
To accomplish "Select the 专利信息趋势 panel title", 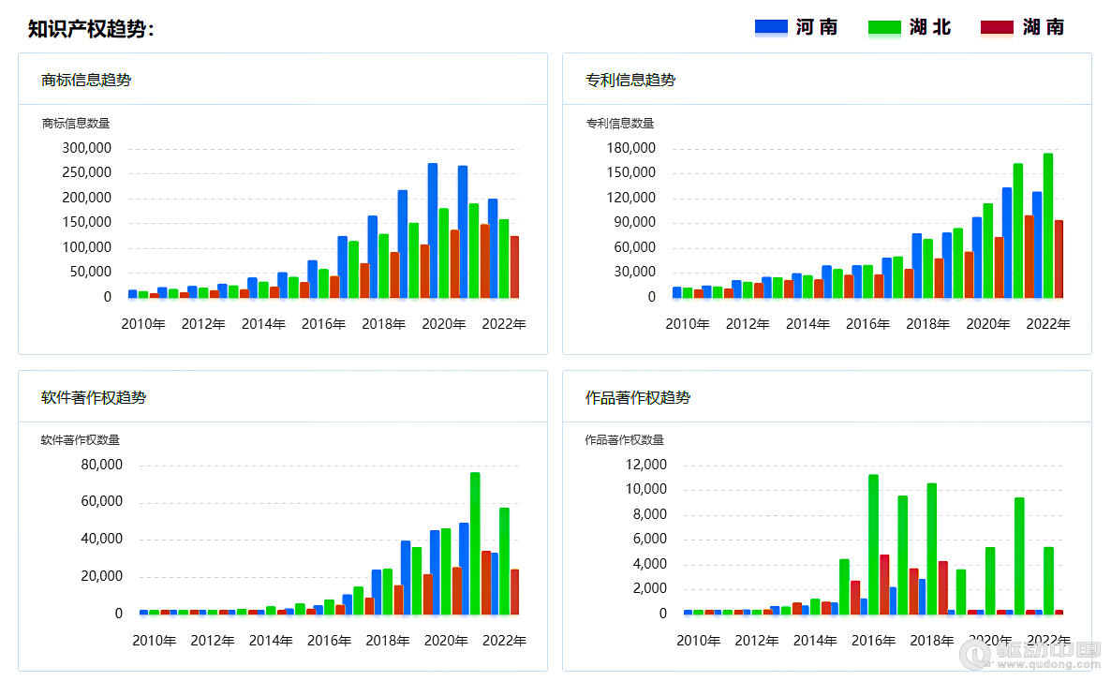I will (630, 80).
